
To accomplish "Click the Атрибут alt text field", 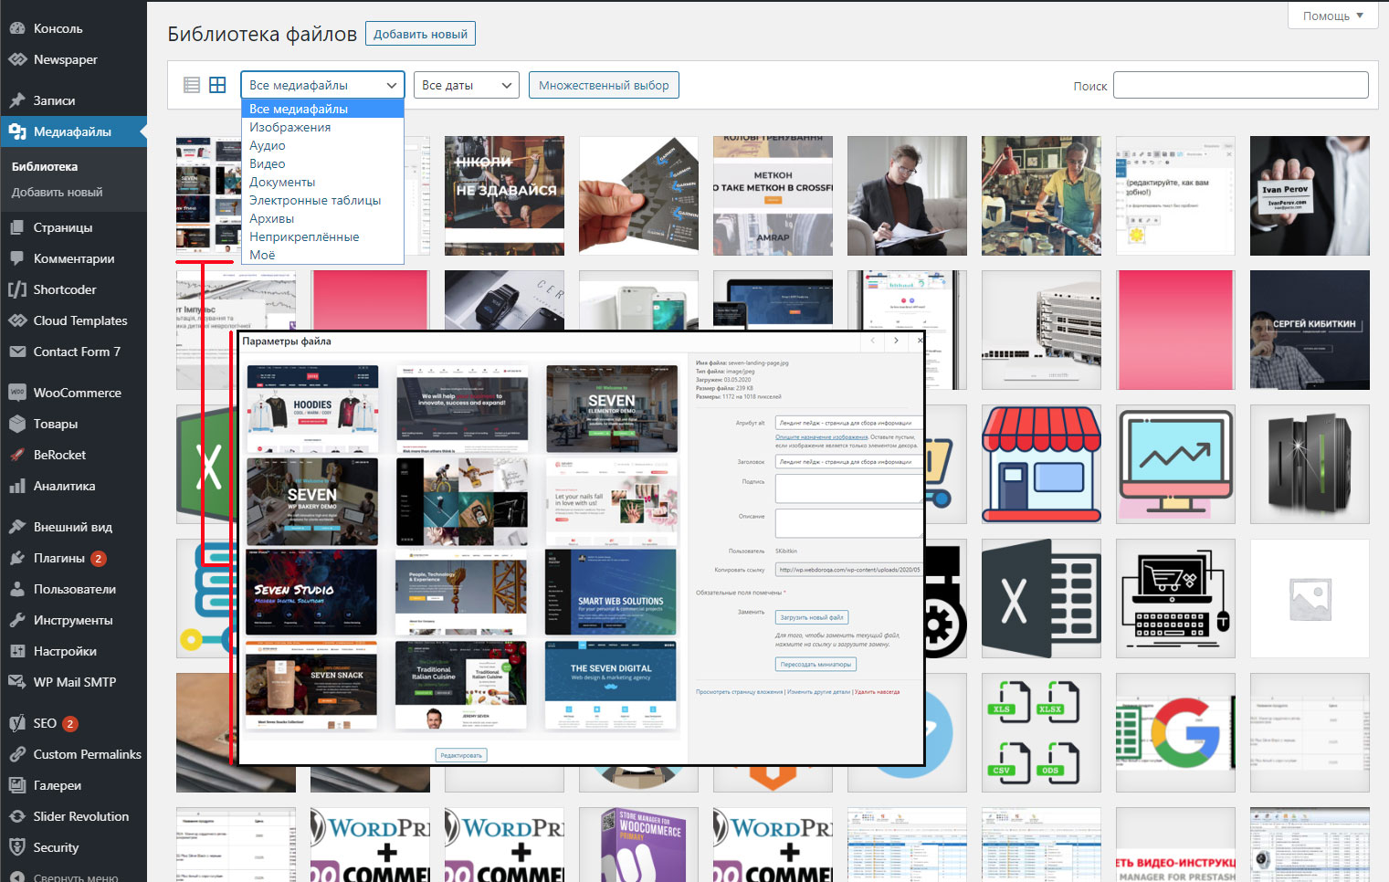I will pos(848,423).
